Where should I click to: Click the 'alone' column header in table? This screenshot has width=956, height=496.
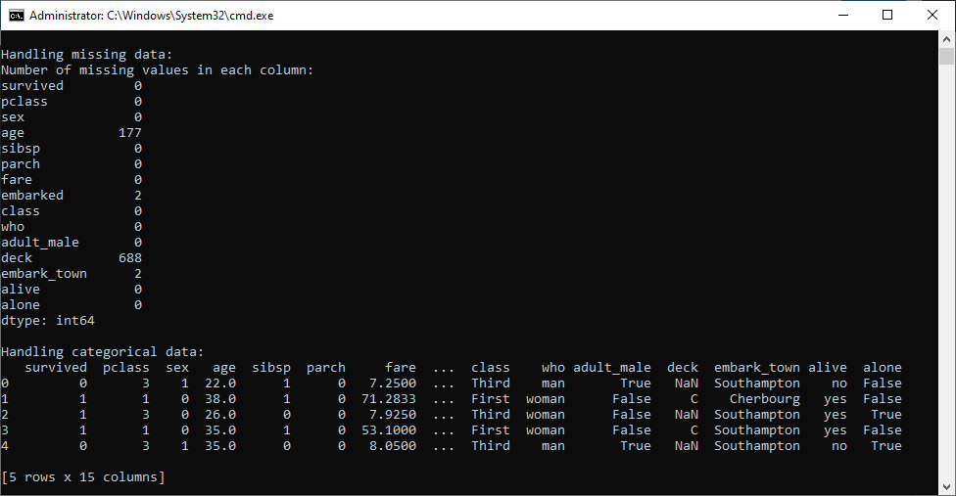[883, 368]
